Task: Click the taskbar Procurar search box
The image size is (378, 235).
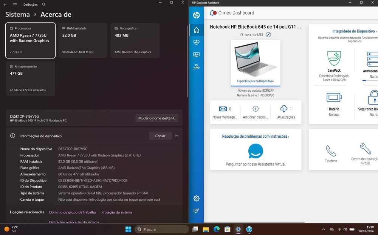Action: click(161, 229)
